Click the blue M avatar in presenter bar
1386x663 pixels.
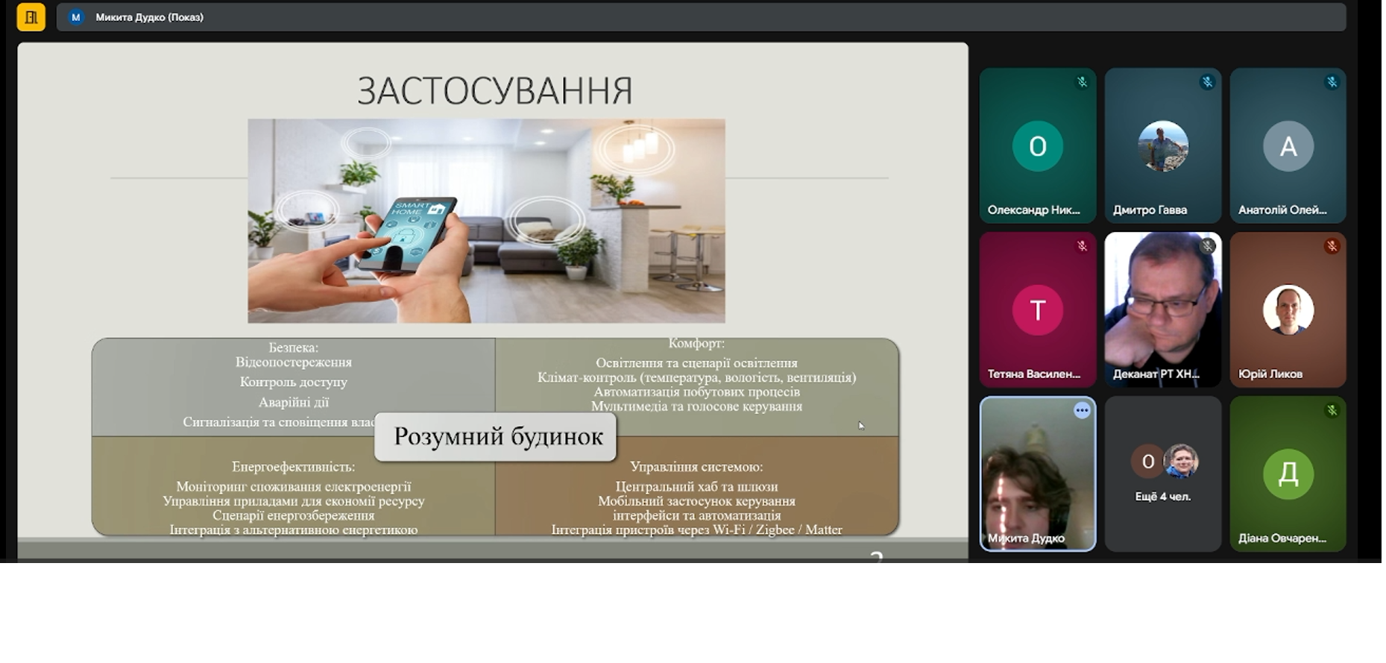(75, 17)
